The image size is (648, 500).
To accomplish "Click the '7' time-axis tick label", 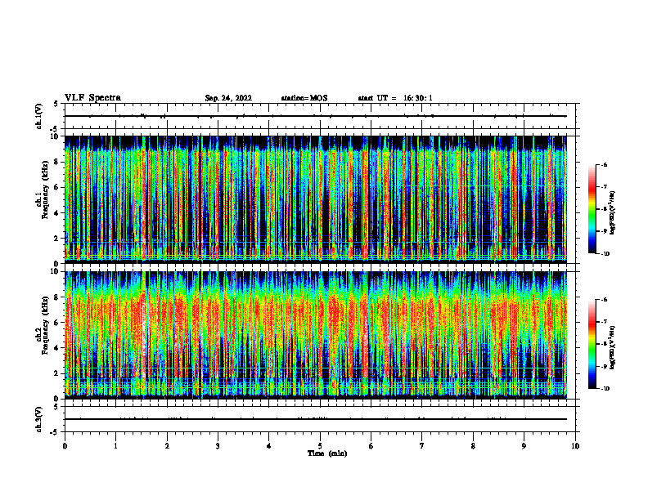I will 422,446.
